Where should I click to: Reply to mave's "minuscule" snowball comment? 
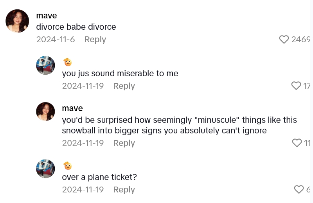124,143
